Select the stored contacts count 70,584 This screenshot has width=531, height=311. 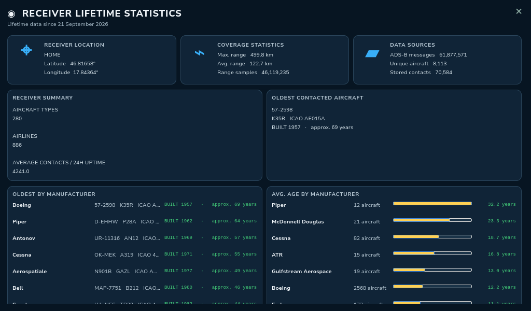pyautogui.click(x=444, y=73)
